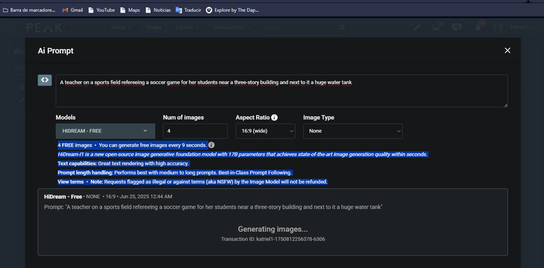The image size is (544, 268).
Task: Click the 'Generating images...' text
Action: (x=273, y=229)
